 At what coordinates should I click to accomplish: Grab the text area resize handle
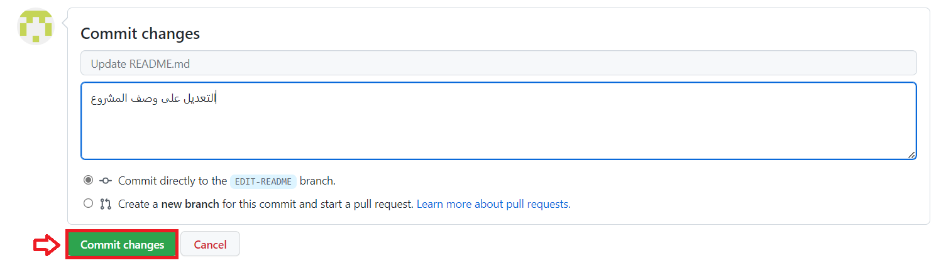[x=911, y=154]
